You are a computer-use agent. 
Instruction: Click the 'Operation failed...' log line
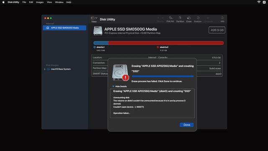click(x=122, y=113)
